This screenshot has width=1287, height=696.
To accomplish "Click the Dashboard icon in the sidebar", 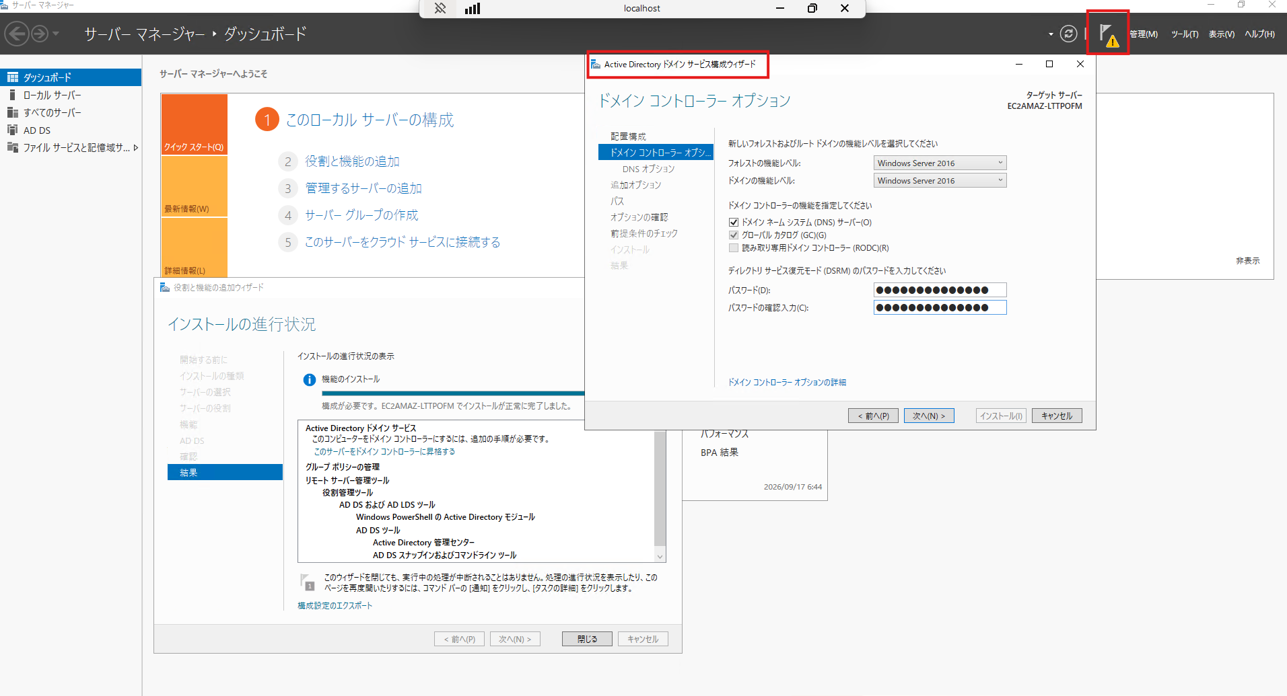I will [12, 77].
